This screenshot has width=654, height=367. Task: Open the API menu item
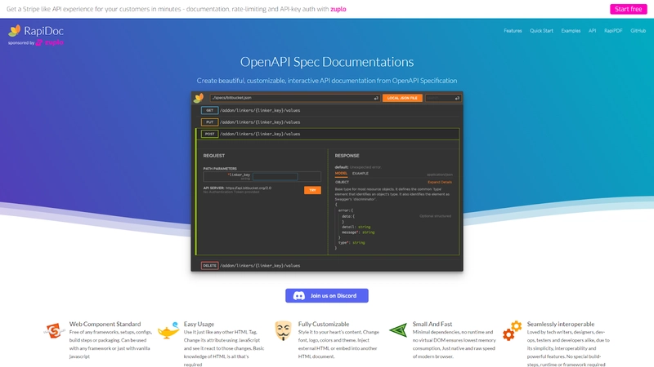pyautogui.click(x=592, y=31)
